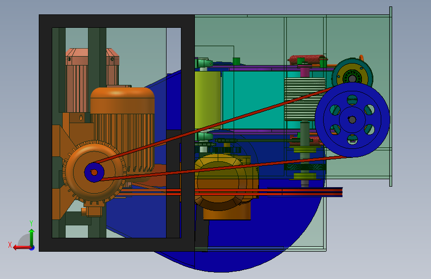Select the golden-brown gearbox in center
The image size is (431, 279).
coord(226,187)
